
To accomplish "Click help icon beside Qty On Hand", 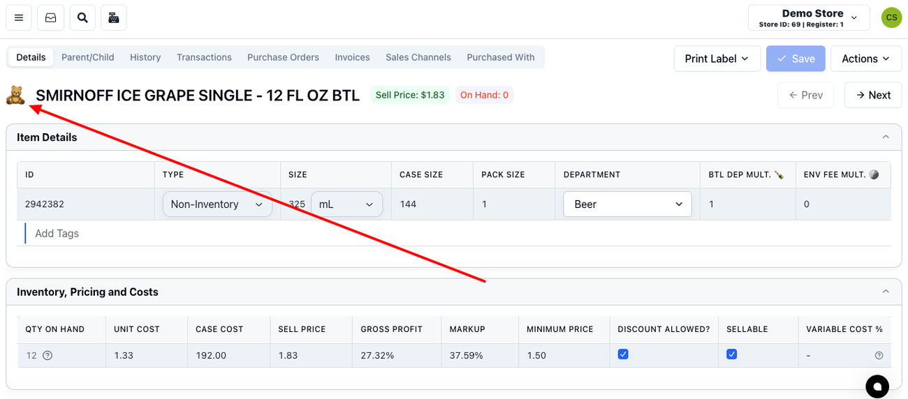I will click(x=47, y=356).
